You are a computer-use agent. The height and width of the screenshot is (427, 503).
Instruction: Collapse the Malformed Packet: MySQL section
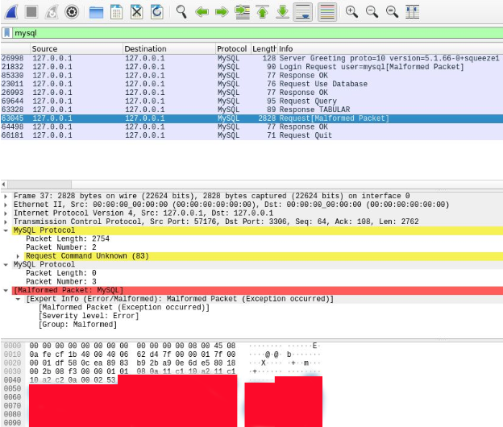tap(6, 290)
